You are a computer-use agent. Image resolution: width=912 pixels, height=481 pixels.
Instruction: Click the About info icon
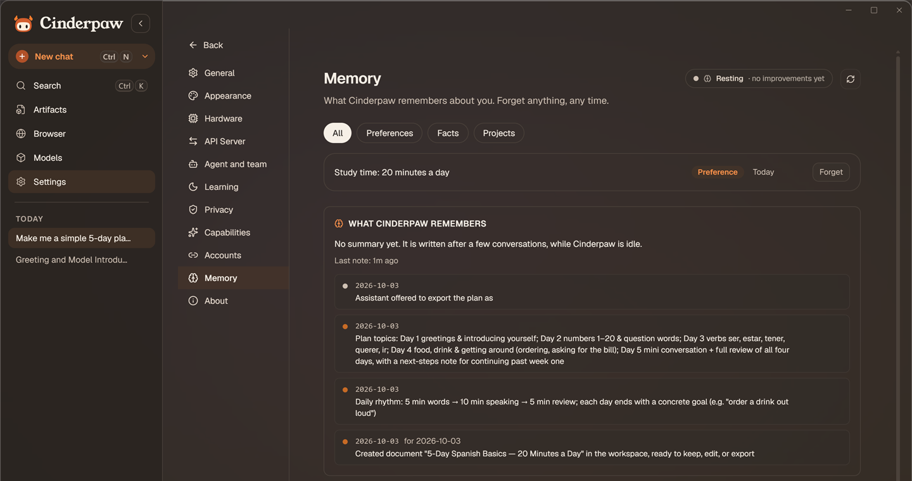coord(193,301)
